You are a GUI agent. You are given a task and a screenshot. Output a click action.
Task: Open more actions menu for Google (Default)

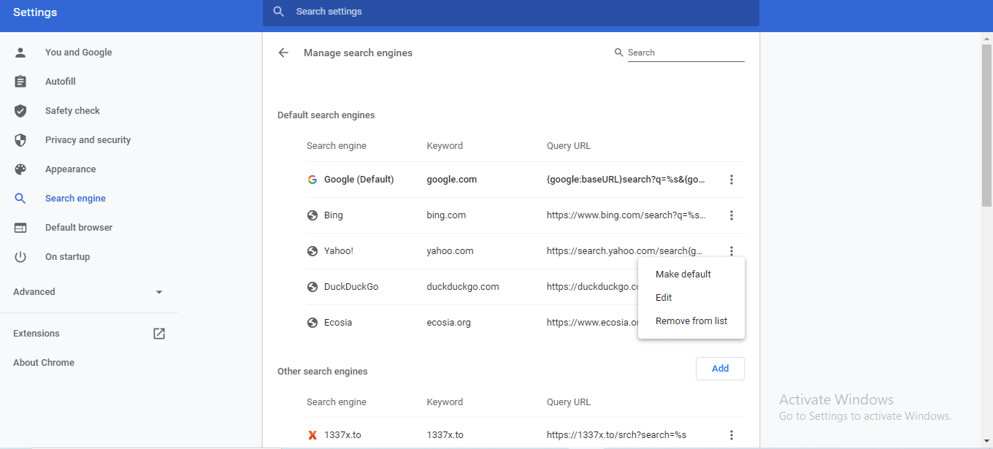click(x=732, y=180)
